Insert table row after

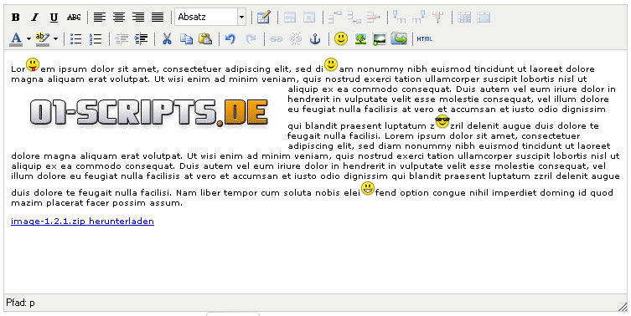pyautogui.click(x=354, y=18)
